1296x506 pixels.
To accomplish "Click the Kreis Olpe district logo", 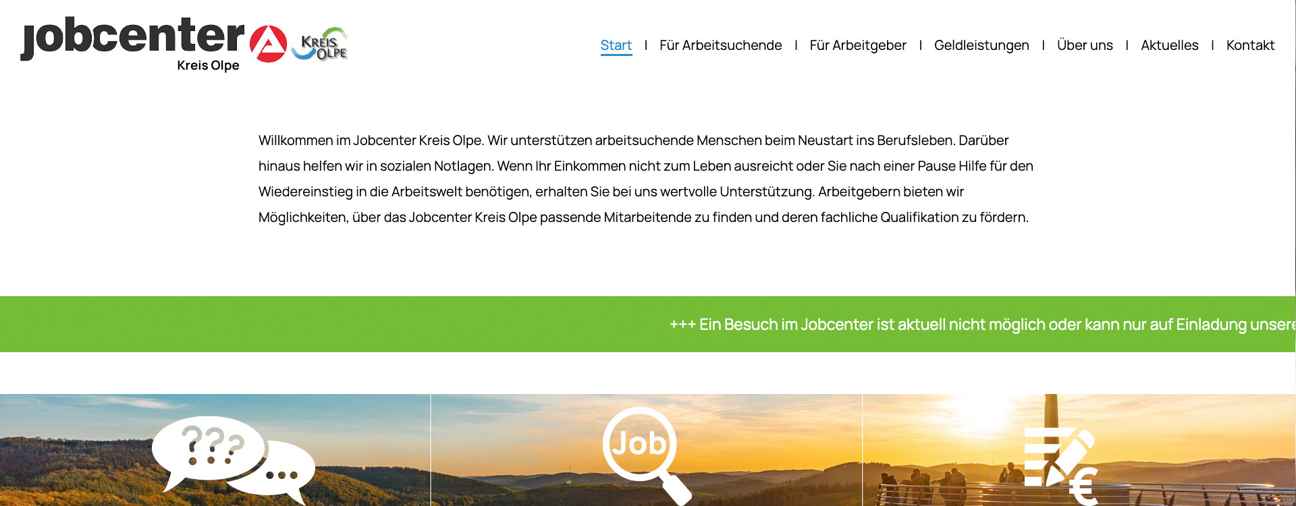I will click(320, 44).
